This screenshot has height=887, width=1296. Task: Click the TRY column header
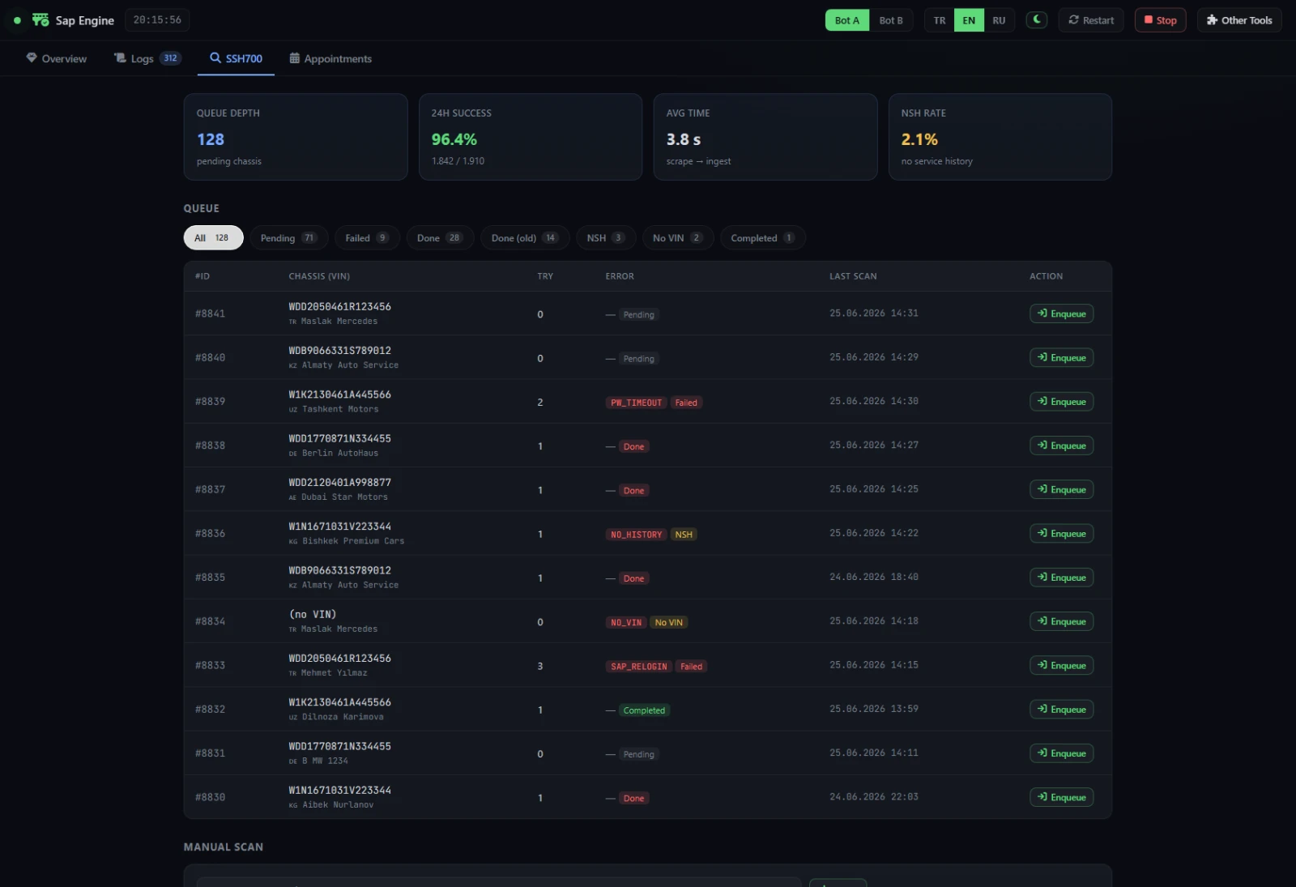tap(545, 276)
